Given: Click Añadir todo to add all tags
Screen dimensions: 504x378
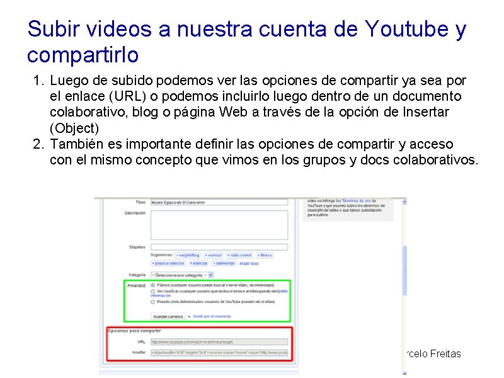Looking at the screenshot, I should tap(249, 263).
